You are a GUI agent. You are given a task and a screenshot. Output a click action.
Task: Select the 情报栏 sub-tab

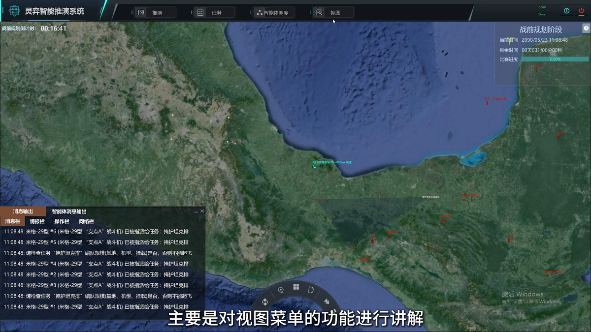(37, 221)
